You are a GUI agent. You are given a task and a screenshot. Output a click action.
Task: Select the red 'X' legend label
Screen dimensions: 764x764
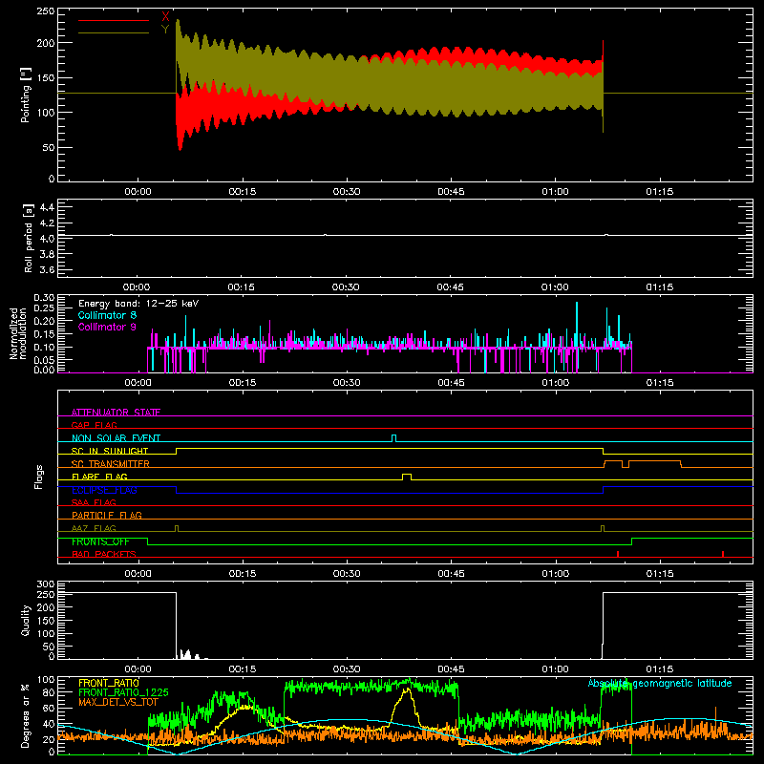(x=165, y=16)
